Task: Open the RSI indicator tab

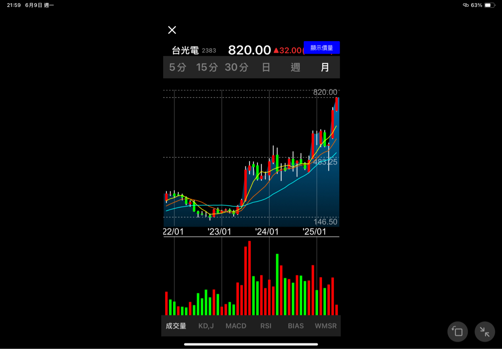Action: (x=266, y=326)
